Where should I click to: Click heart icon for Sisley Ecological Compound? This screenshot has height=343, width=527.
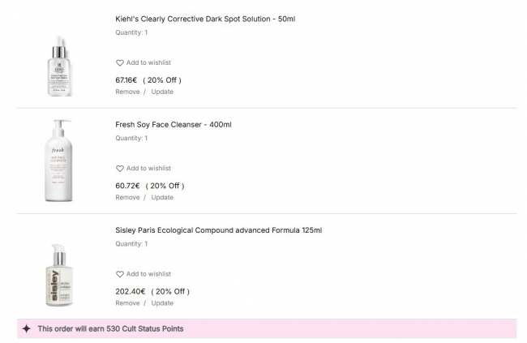point(120,274)
